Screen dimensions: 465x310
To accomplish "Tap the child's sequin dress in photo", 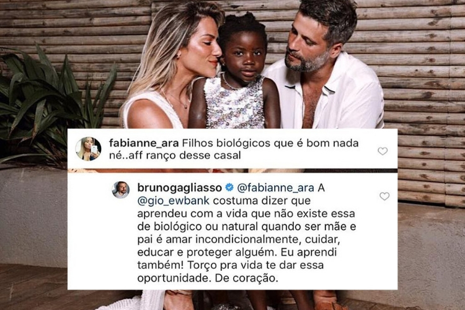I will (233, 104).
